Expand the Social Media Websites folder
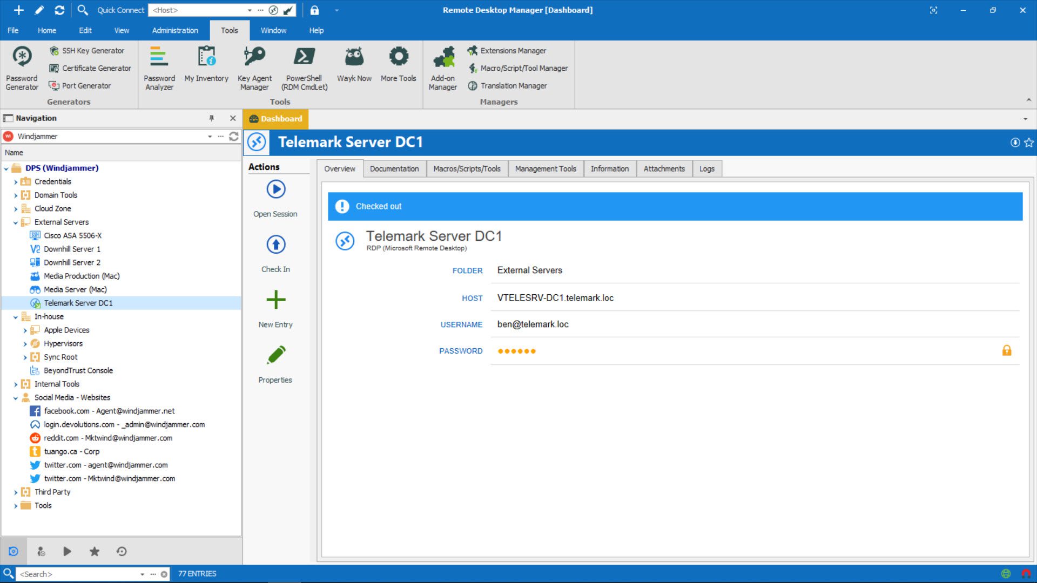1037x583 pixels. (16, 397)
